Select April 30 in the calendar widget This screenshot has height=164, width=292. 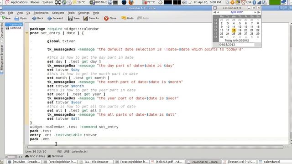[222, 37]
